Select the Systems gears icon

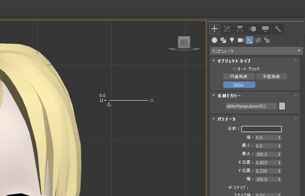[267, 40]
